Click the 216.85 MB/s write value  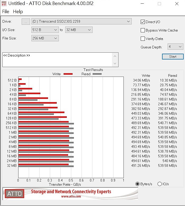coord(141,94)
